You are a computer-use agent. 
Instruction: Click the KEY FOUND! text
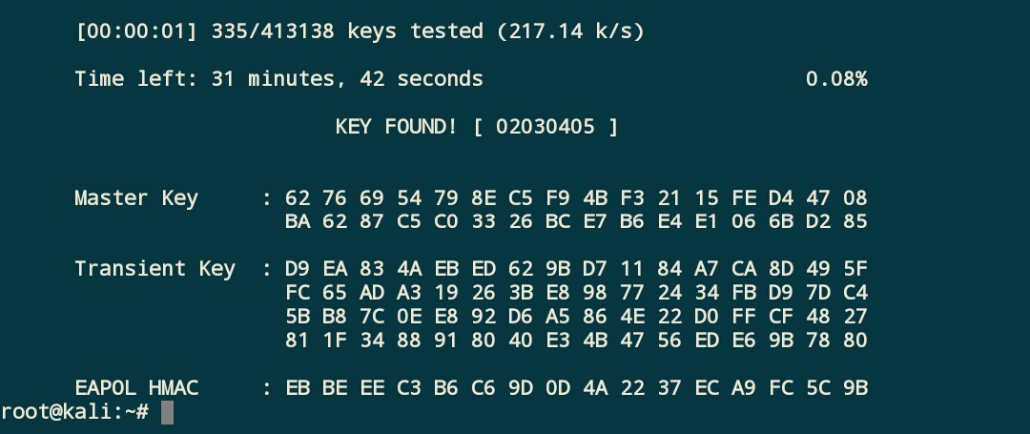point(396,126)
